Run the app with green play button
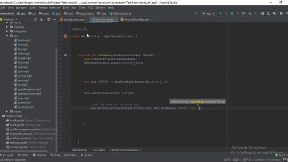The height and width of the screenshot is (162, 288). [220, 13]
